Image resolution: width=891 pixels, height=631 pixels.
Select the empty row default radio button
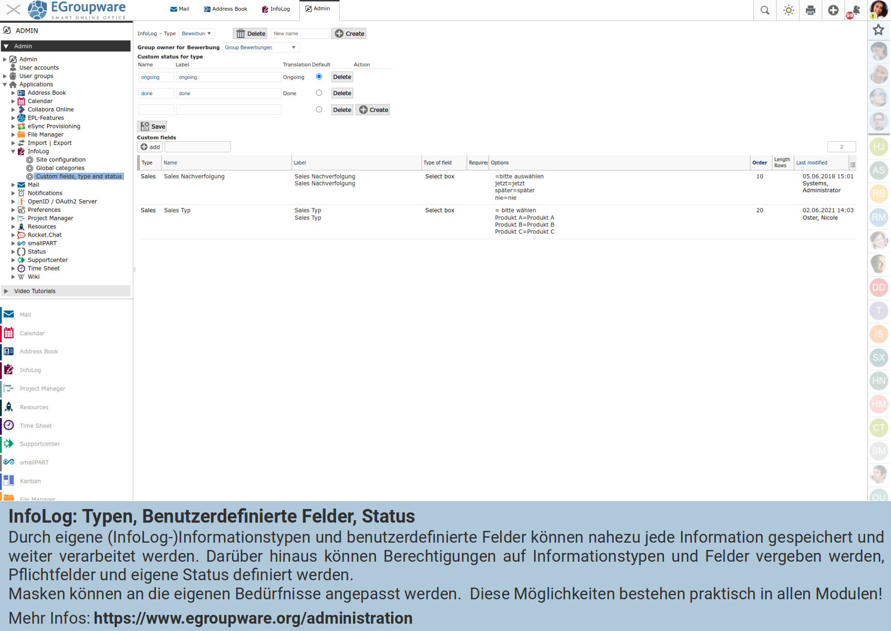(319, 109)
